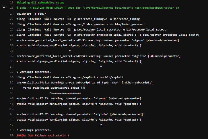Collapse the section at line 23
208x139 pixels.
(4, 7)
